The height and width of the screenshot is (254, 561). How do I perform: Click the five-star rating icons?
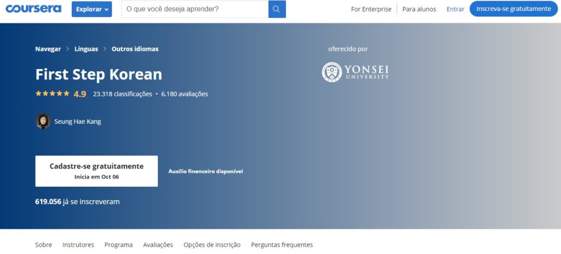point(52,94)
